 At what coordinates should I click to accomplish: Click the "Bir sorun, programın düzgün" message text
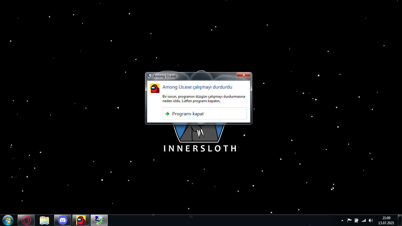pyautogui.click(x=204, y=99)
